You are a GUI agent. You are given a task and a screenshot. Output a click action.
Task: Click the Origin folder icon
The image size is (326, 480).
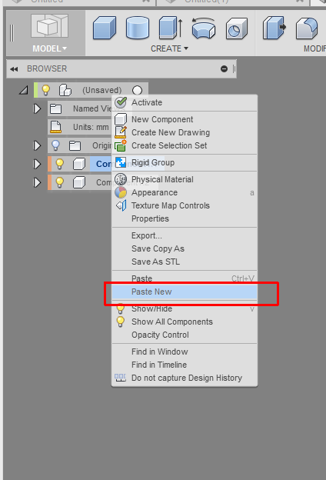point(75,145)
